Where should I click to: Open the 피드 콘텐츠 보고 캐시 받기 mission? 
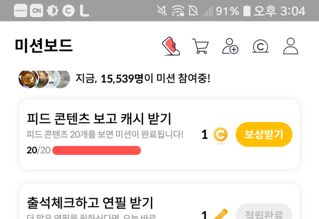[x=99, y=118]
